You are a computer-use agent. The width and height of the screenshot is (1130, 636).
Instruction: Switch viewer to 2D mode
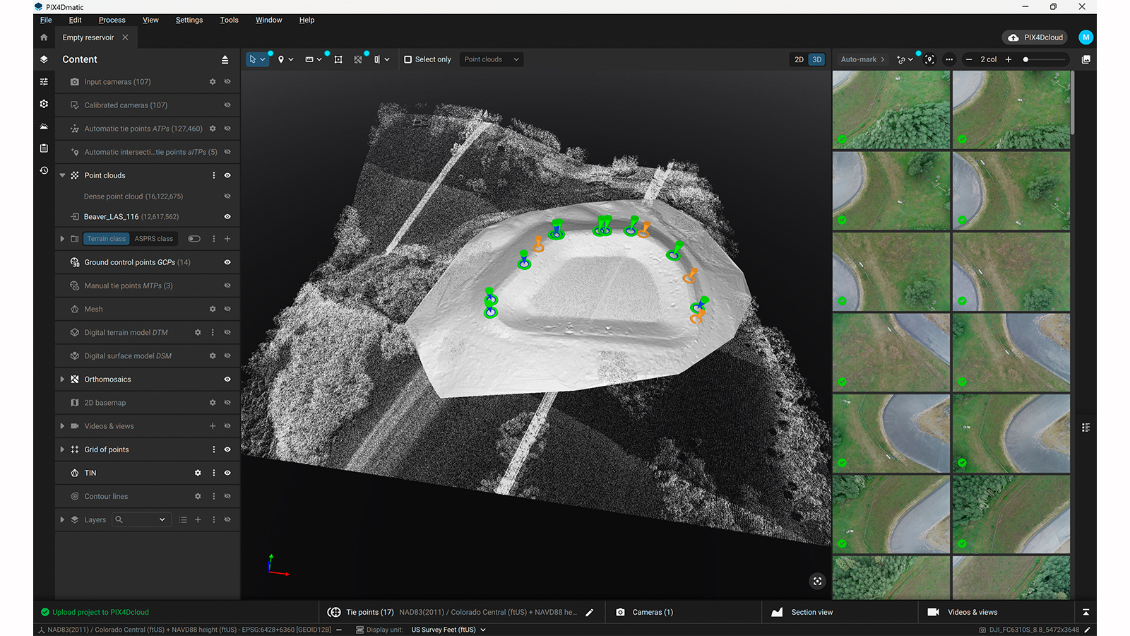pyautogui.click(x=799, y=59)
